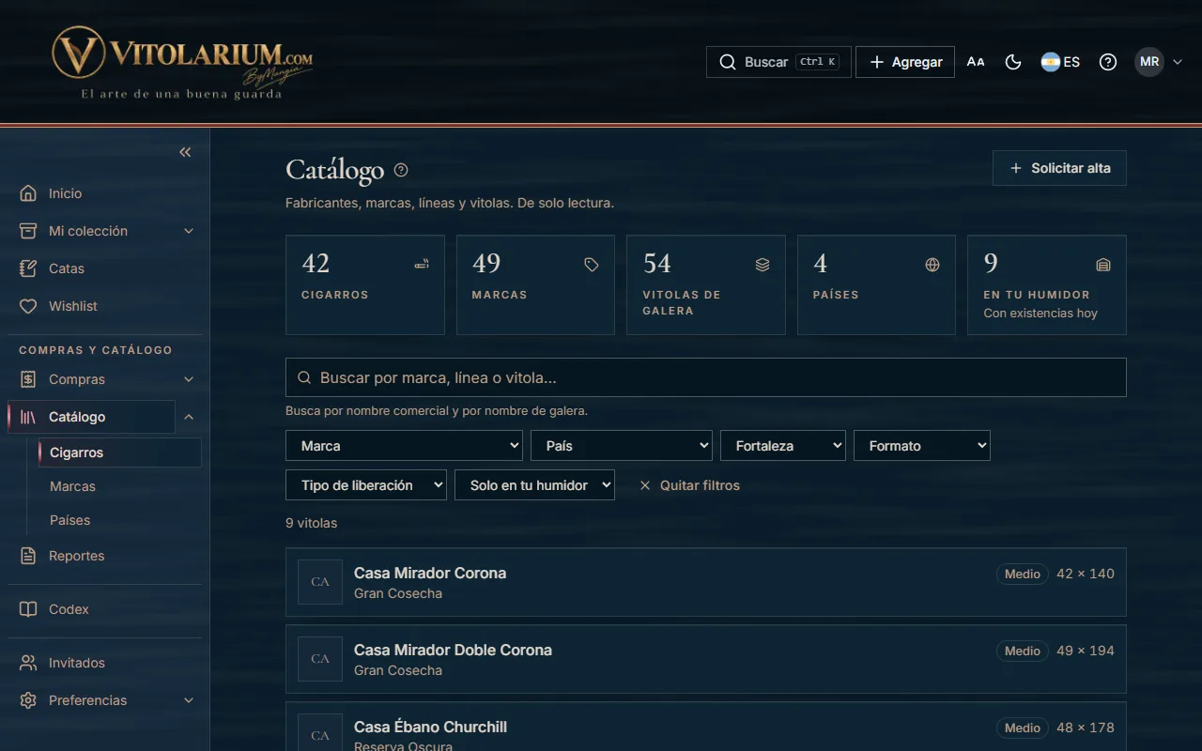Open Invitados in the sidebar
This screenshot has width=1202, height=751.
pyautogui.click(x=105, y=663)
